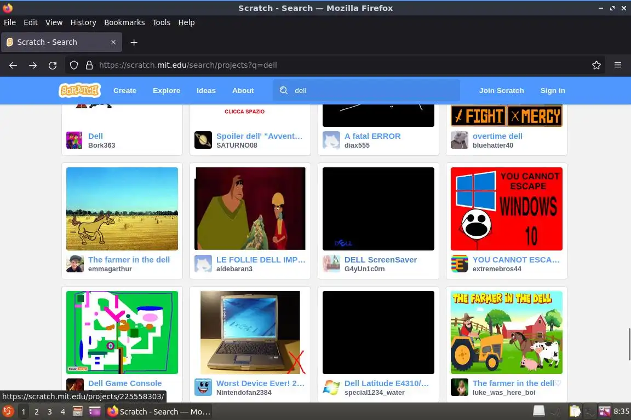Click Join Scratch link
Screen dimensions: 631x420
tap(501, 90)
